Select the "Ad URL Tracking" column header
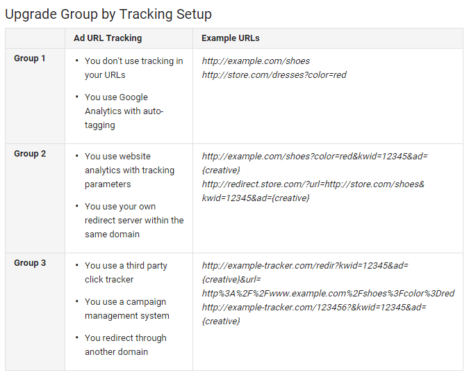The width and height of the screenshot is (469, 373). 108,38
